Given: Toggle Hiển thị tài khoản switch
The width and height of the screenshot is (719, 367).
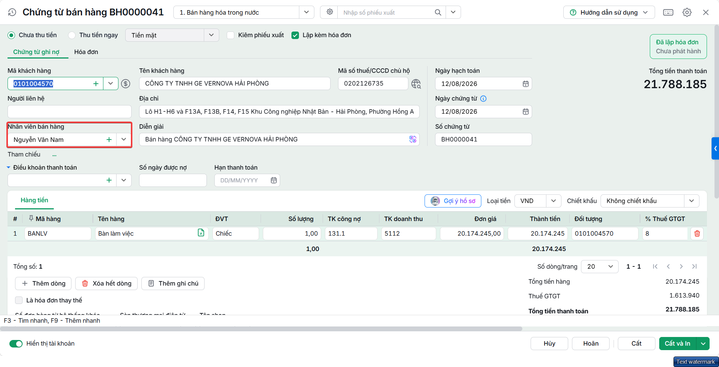Looking at the screenshot, I should 16,344.
